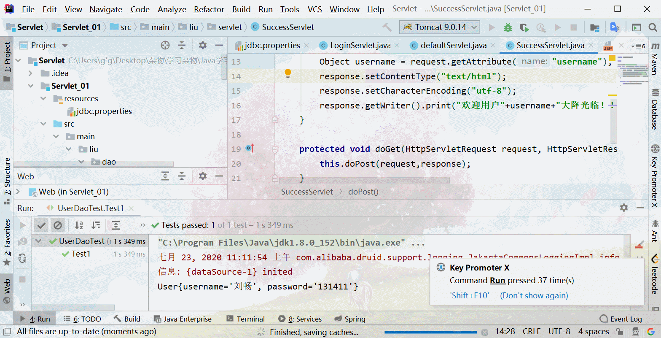661x338 pixels.
Task: Click the Locate-in-tree target icon in the Project panel
Action: [x=165, y=45]
